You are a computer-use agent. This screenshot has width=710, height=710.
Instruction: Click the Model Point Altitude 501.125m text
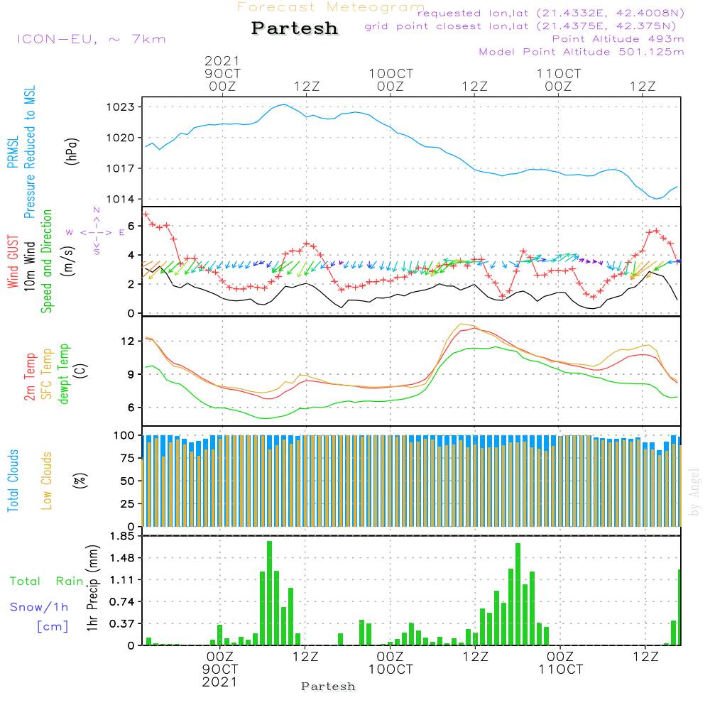point(581,52)
